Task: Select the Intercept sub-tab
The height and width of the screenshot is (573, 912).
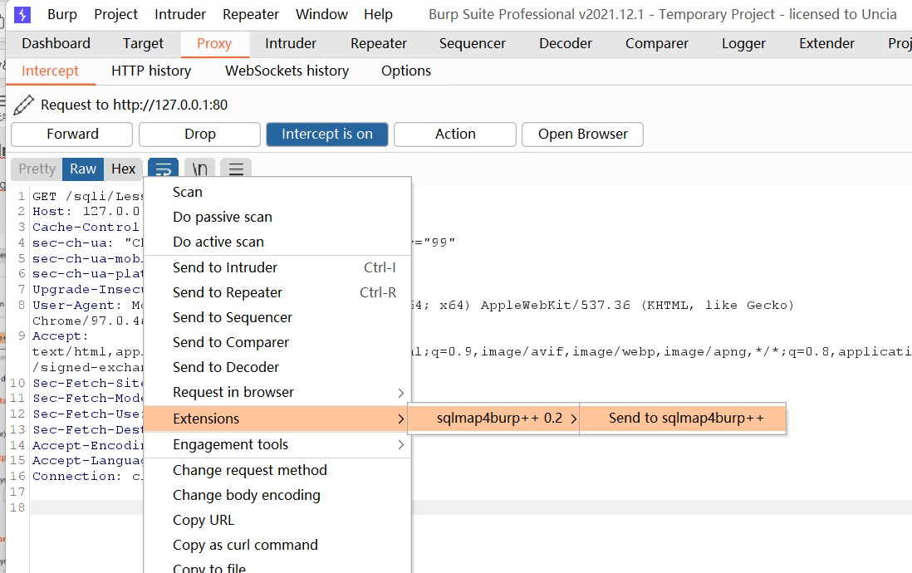Action: pos(50,71)
